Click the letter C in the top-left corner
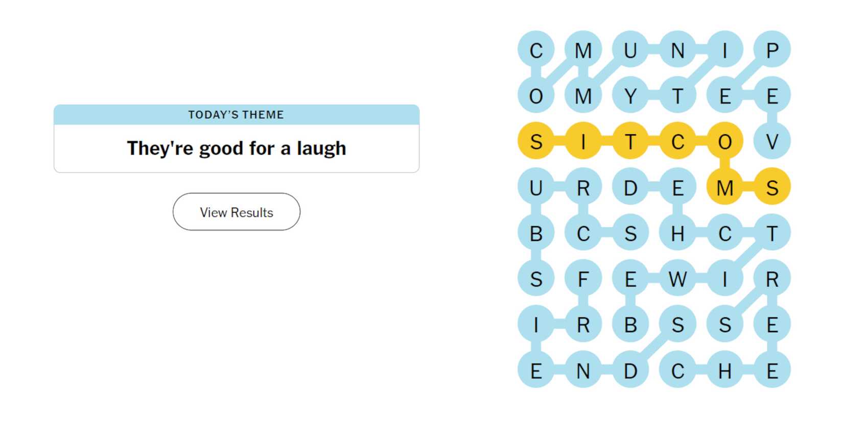This screenshot has height=421, width=843. pyautogui.click(x=536, y=49)
